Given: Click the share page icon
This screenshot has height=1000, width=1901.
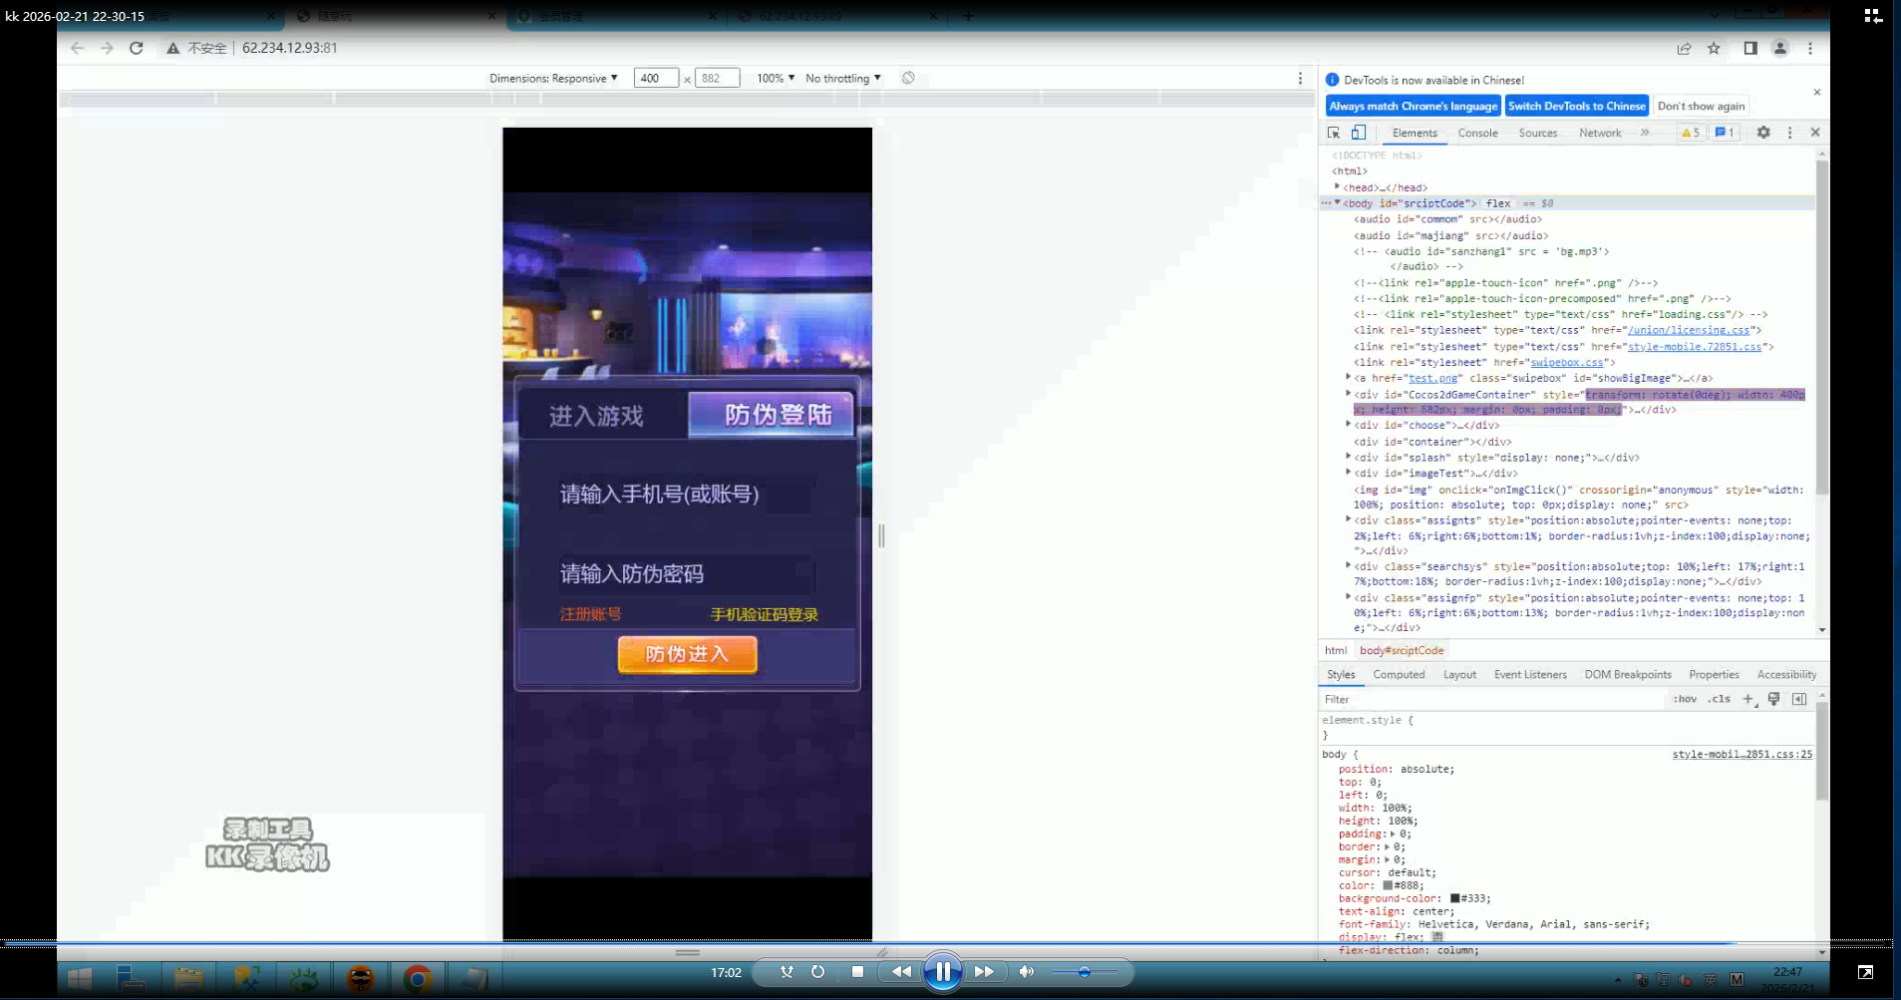Looking at the screenshot, I should pos(1684,48).
